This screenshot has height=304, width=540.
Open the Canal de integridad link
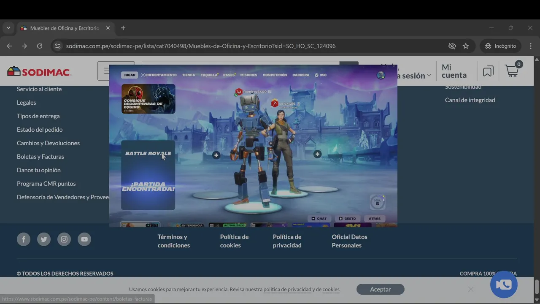pos(470,100)
